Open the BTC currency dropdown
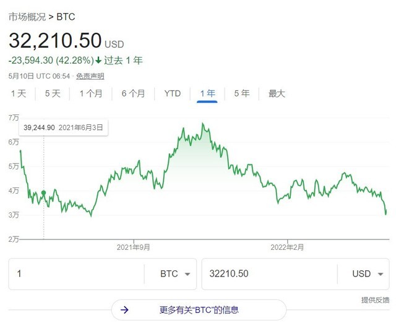 [x=175, y=273]
